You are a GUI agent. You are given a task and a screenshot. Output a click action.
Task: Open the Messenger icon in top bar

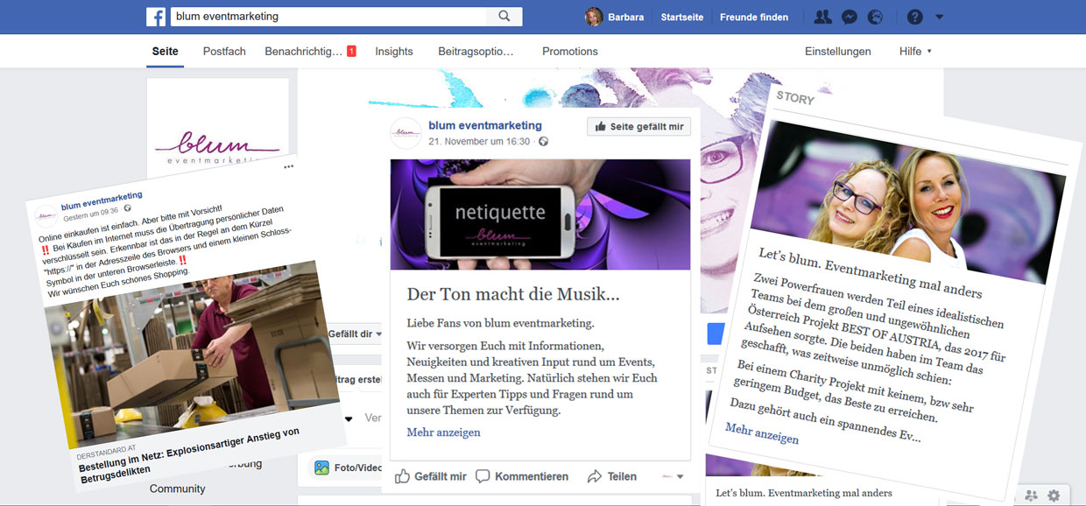pyautogui.click(x=849, y=17)
